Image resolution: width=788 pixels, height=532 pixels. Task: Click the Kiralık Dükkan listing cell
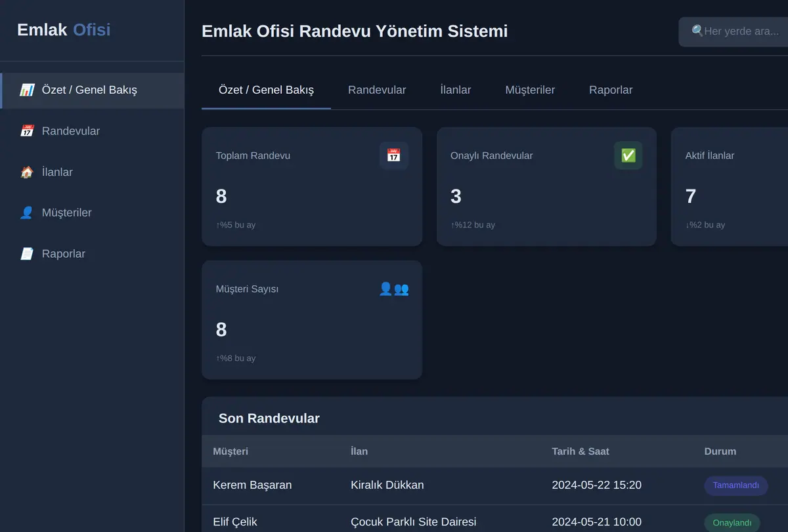pyautogui.click(x=387, y=485)
